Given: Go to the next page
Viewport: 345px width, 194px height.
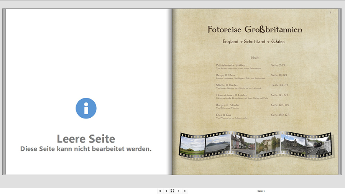Looking at the screenshot, I should tap(178, 191).
